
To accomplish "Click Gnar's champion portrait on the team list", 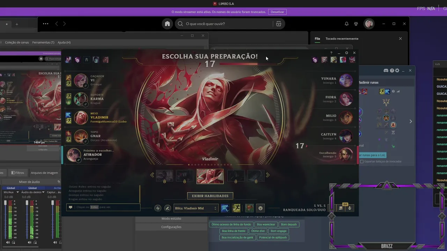I will coord(81,136).
